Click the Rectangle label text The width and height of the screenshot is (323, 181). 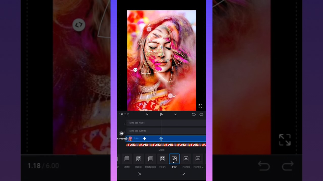coord(150,167)
